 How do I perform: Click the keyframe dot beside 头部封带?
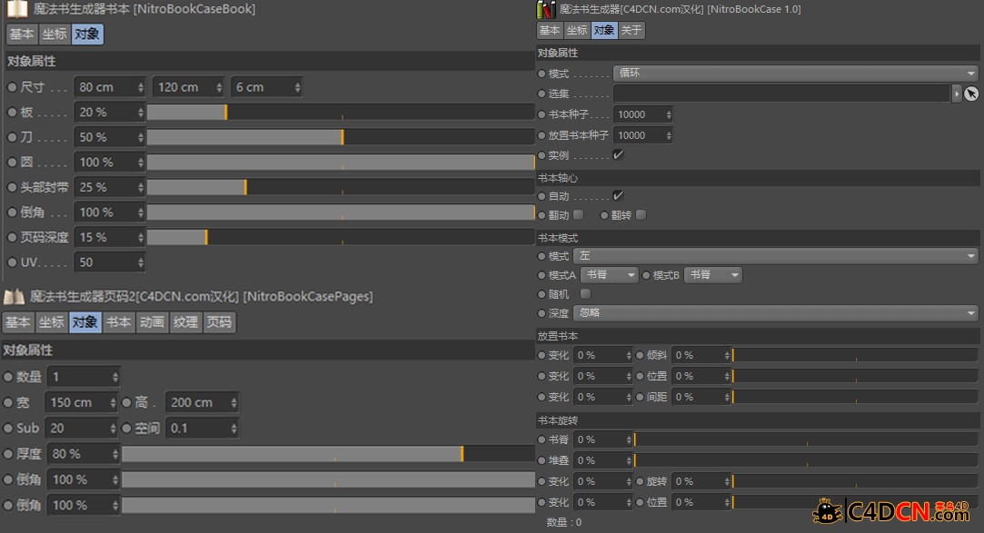12,187
